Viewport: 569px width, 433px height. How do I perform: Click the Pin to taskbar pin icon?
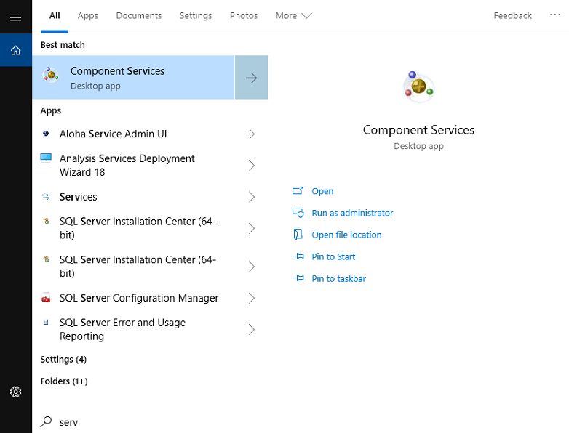click(x=298, y=278)
